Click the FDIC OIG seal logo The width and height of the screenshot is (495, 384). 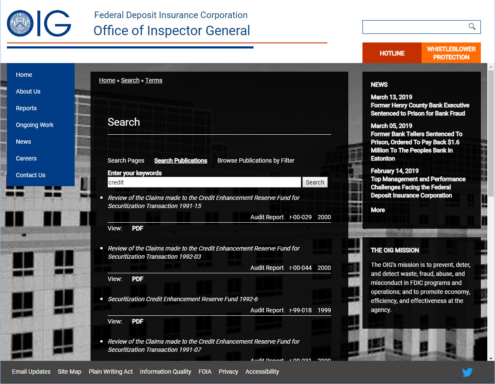(20, 23)
